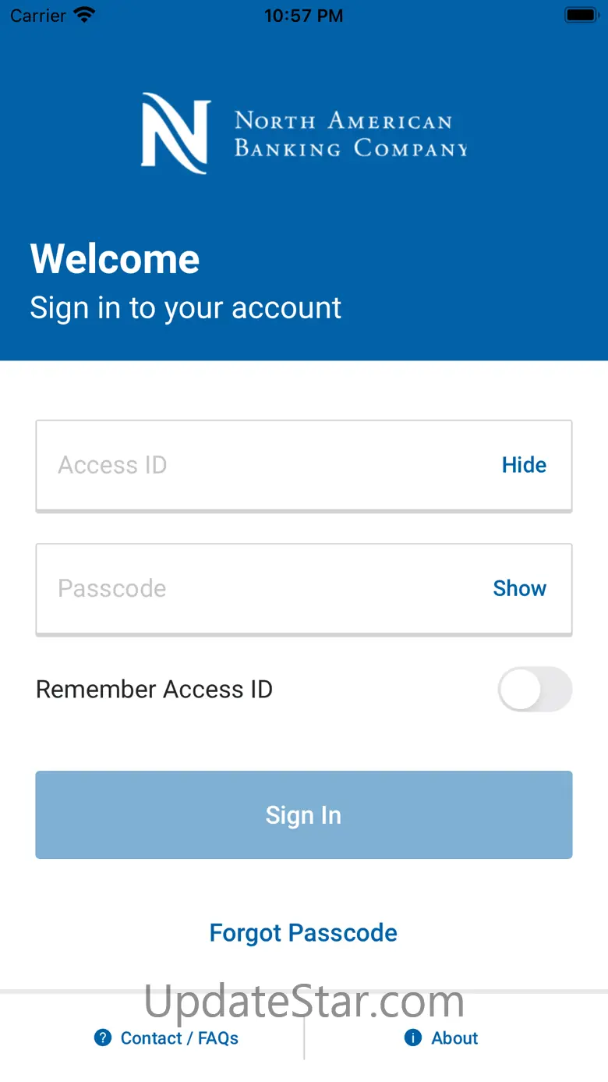Open the Contact / FAQs text link

179,1038
